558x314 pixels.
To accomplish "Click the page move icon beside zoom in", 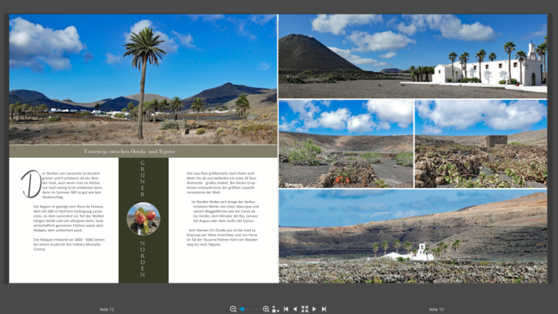I will pos(275,309).
